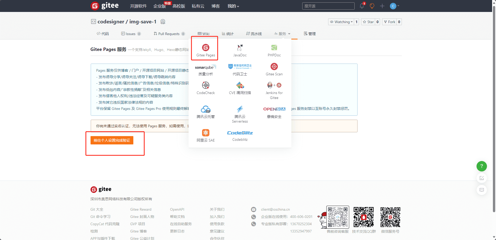Viewport: 496px width, 240px height.
Task: Open the Gitee Reward footer link
Action: (141, 209)
